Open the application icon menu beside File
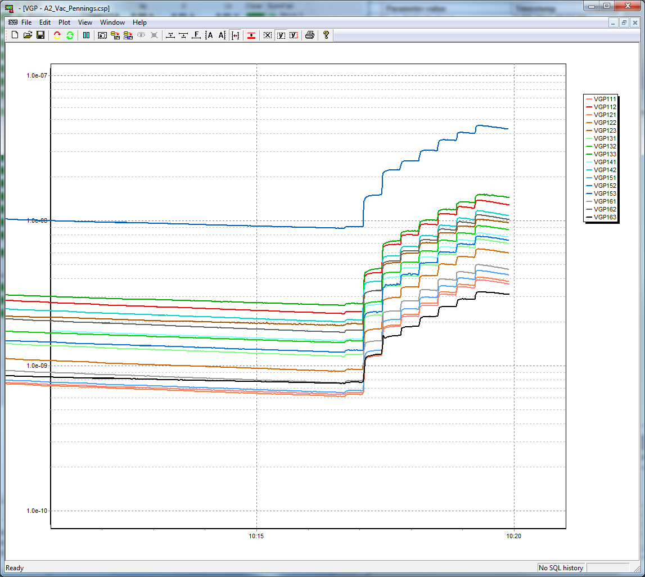The image size is (645, 577). [12, 22]
